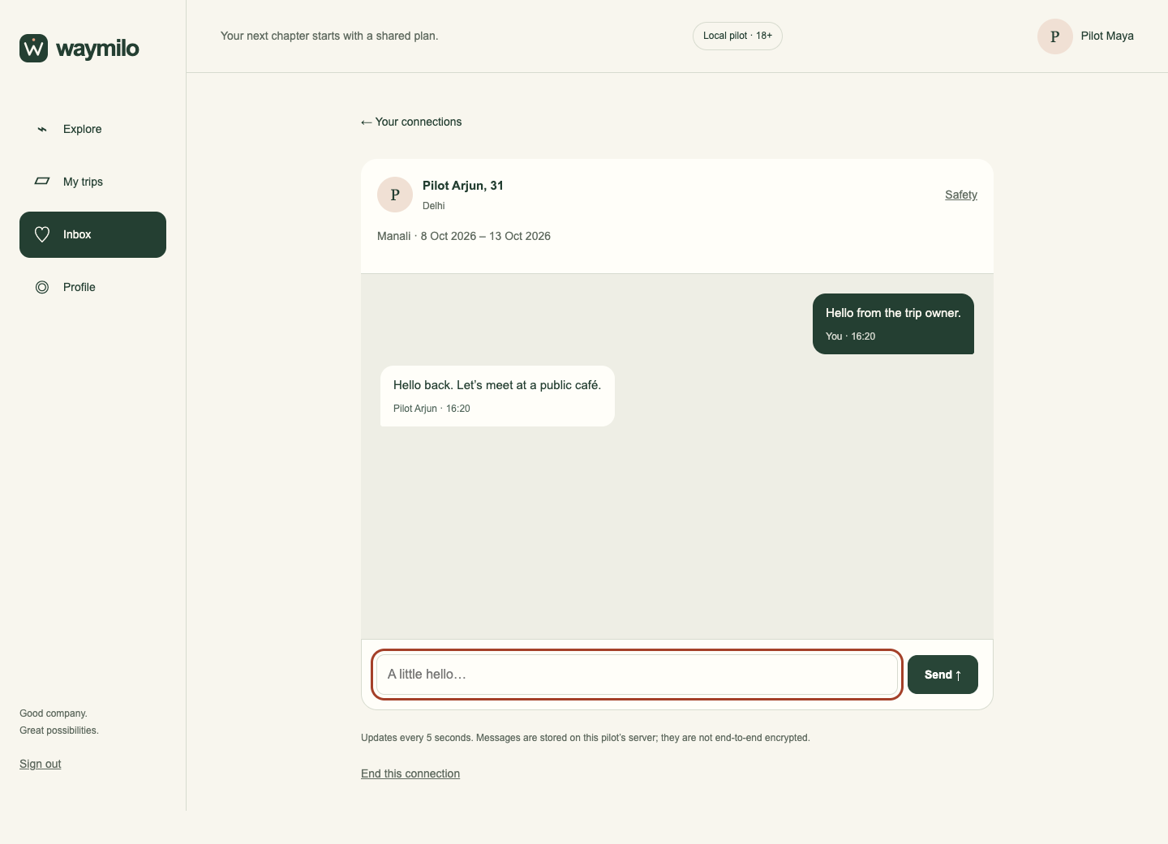Select the Inbox menu item
This screenshot has width=1168, height=844.
point(92,234)
